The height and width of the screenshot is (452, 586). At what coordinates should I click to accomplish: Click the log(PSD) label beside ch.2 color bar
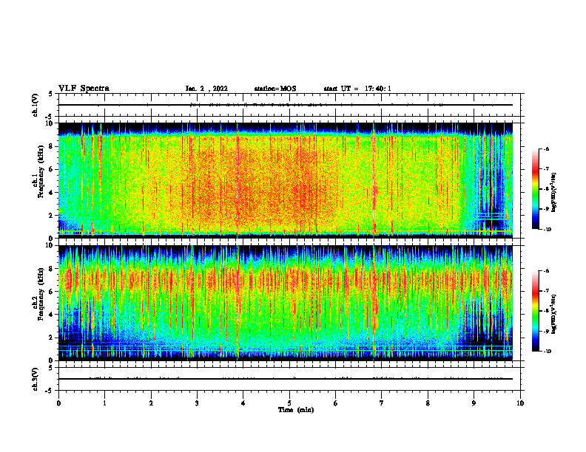coord(553,314)
